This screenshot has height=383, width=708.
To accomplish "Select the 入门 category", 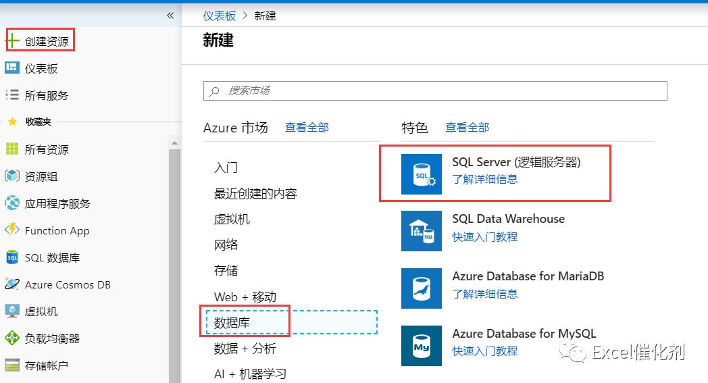I will click(x=226, y=168).
